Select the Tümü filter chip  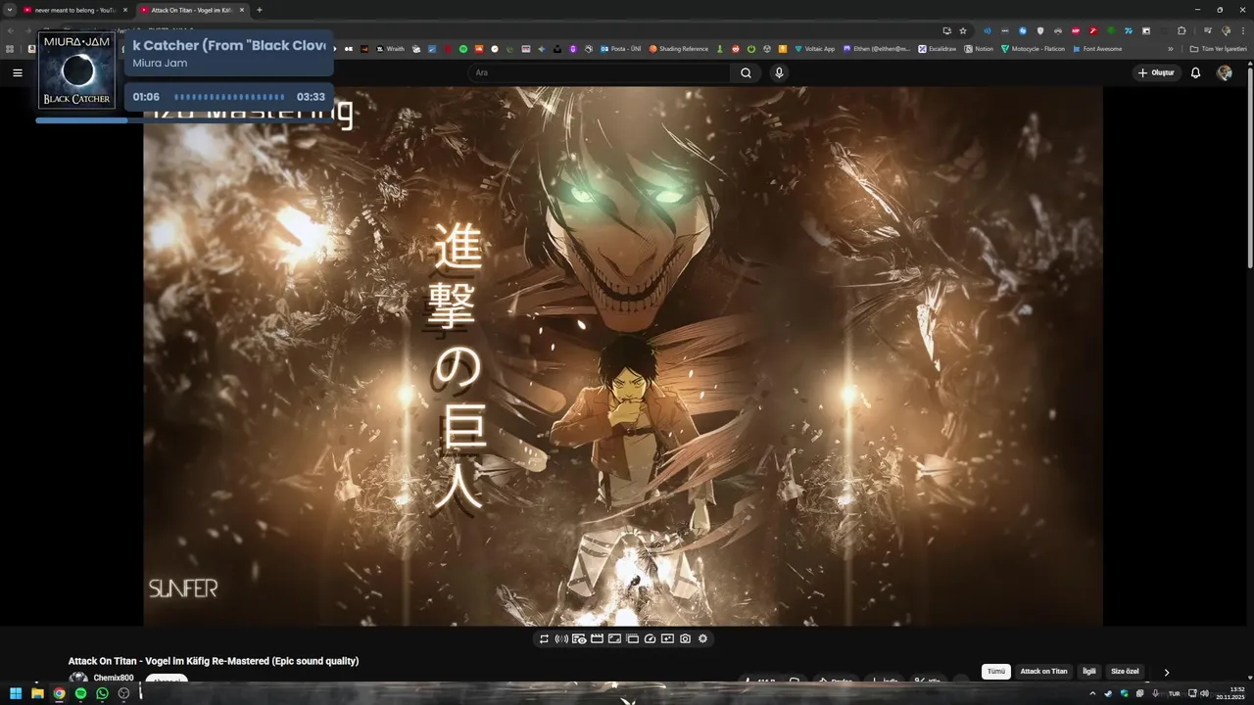pos(996,672)
